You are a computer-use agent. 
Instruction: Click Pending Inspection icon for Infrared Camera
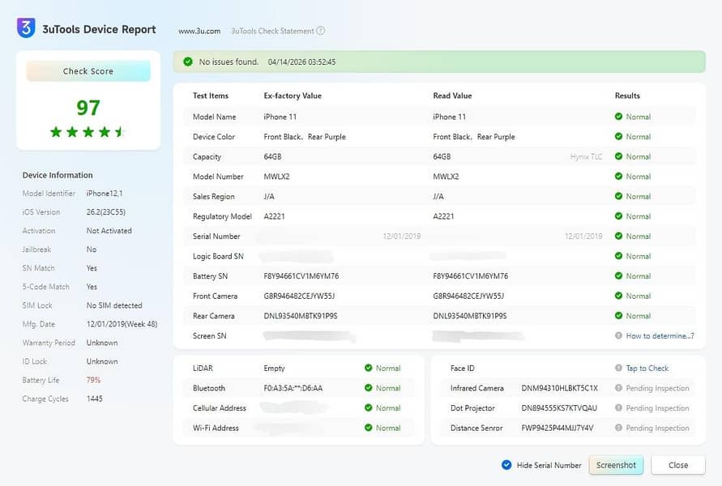click(x=619, y=389)
